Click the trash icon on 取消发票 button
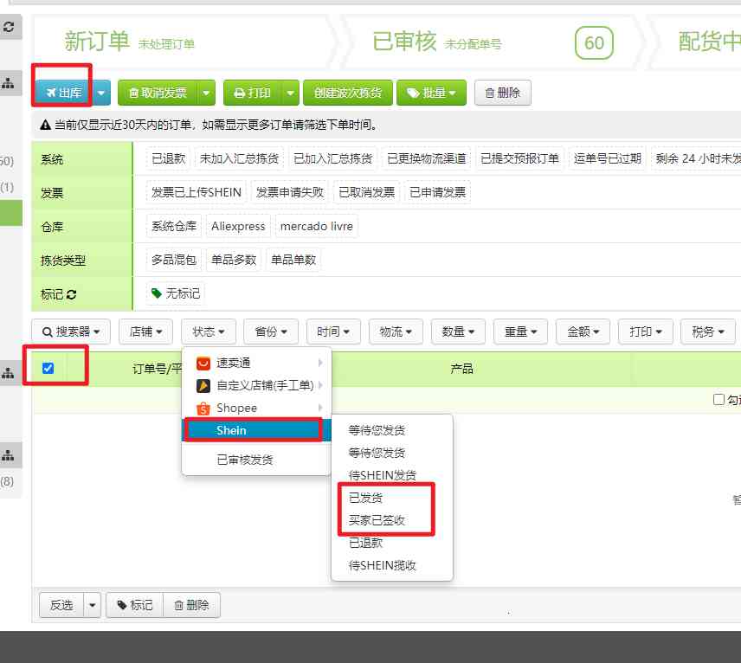This screenshot has width=741, height=663. 137,93
